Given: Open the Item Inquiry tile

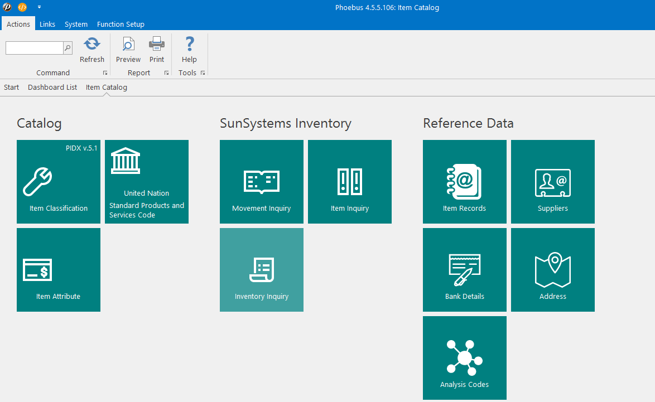Looking at the screenshot, I should click(x=350, y=182).
